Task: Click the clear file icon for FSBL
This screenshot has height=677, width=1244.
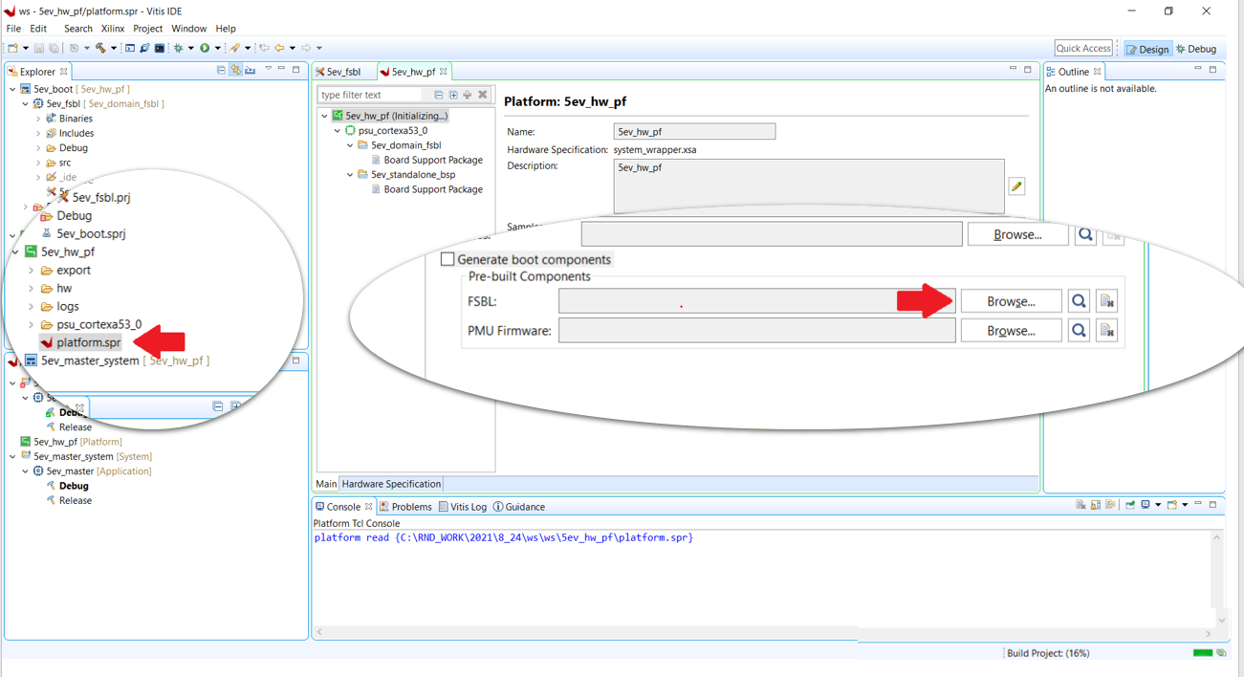Action: 1107,301
